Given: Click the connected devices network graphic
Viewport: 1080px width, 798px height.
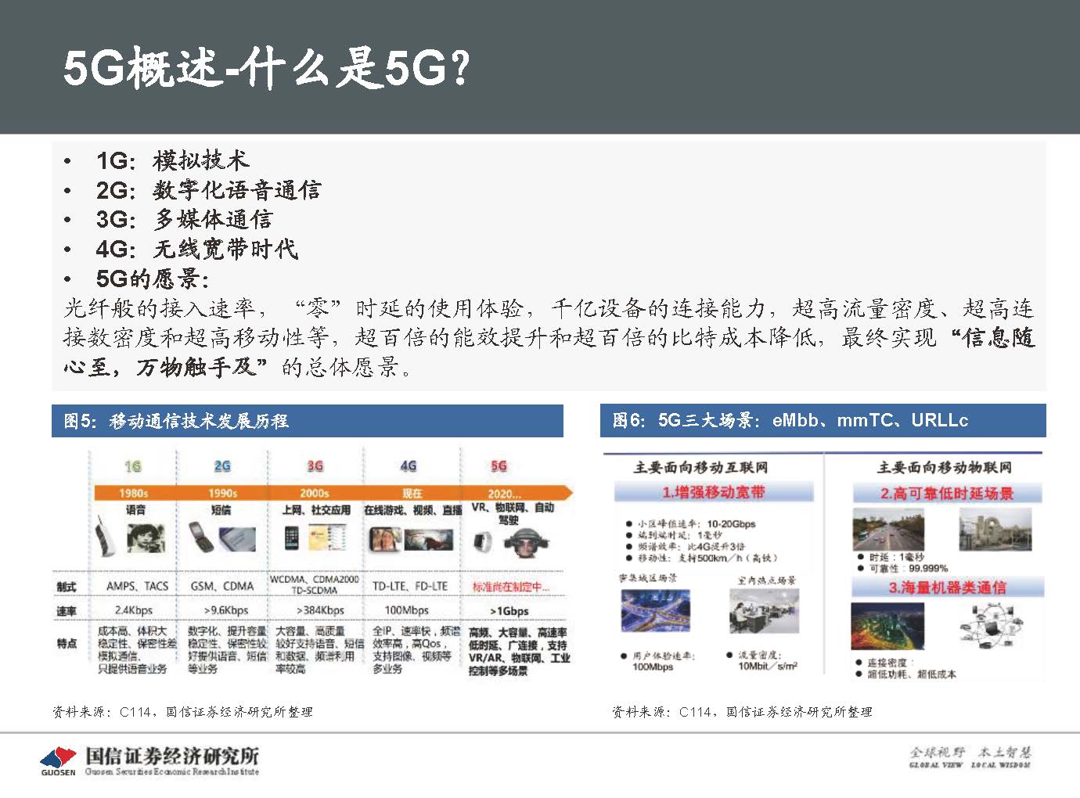Looking at the screenshot, I should [994, 626].
